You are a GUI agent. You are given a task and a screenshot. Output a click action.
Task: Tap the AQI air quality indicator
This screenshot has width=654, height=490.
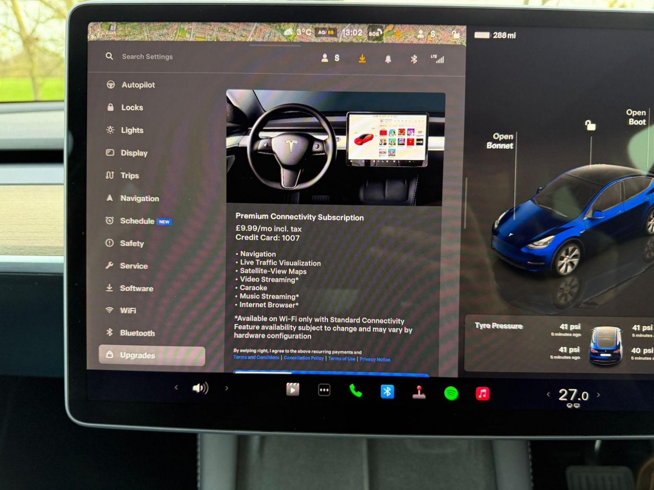pyautogui.click(x=326, y=32)
